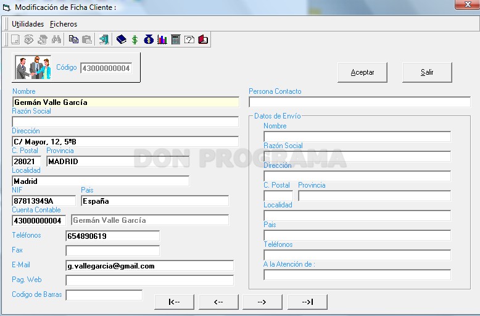Viewport: 480px width, 316px height.
Task: Open the Ficheros menu
Action: (64, 24)
